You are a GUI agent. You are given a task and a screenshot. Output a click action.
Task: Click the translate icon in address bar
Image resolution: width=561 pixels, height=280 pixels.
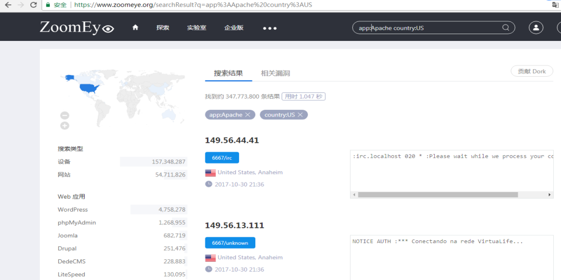[555, 4]
